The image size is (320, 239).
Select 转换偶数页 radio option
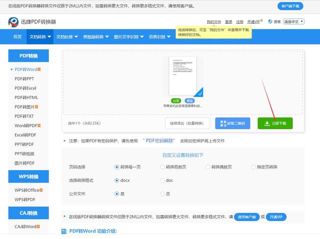pos(208,167)
